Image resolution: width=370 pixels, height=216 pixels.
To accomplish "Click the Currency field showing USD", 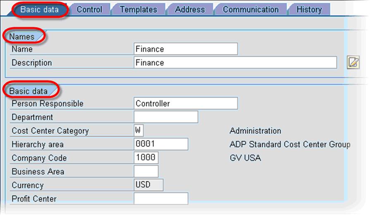I will [x=148, y=185].
